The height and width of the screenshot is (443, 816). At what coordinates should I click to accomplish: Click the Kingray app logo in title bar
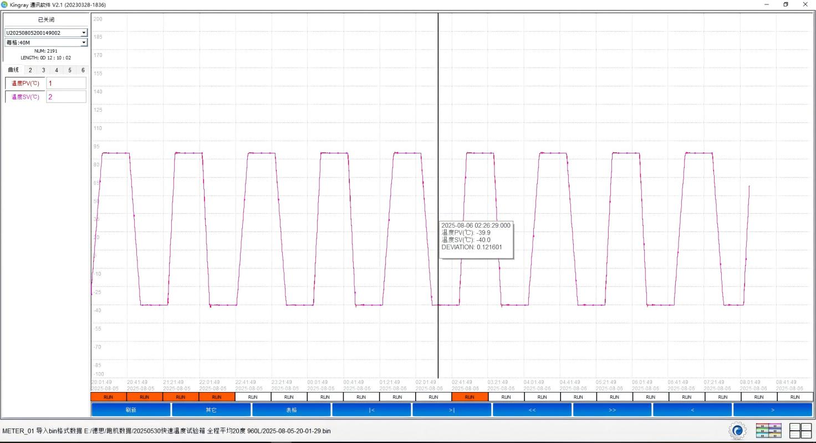tap(4, 4)
